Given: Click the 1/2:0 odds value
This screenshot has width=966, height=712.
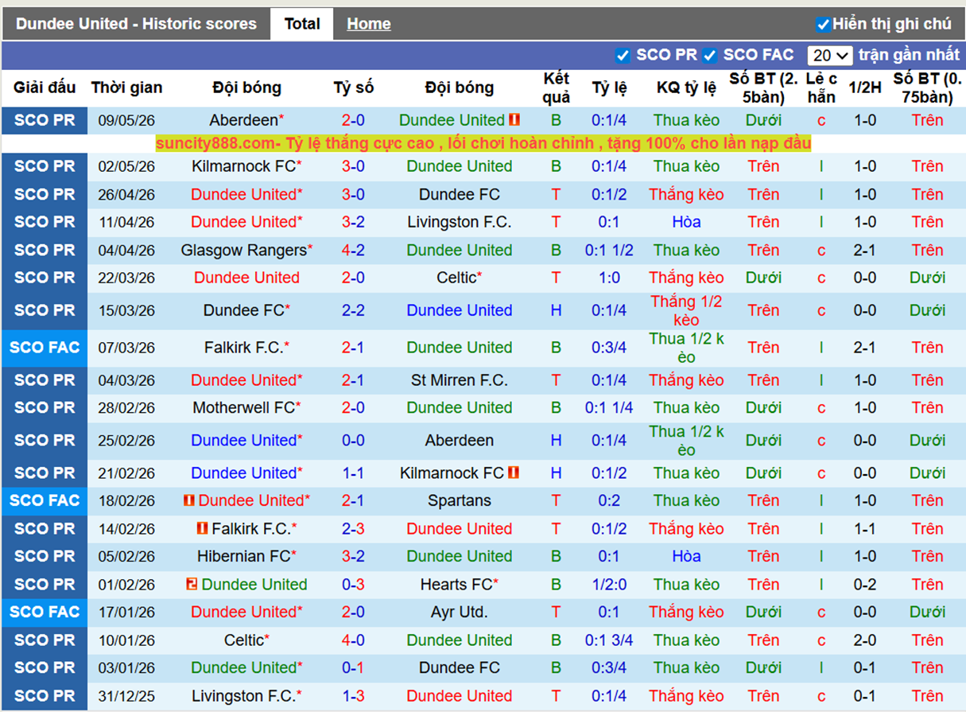Looking at the screenshot, I should coord(609,585).
